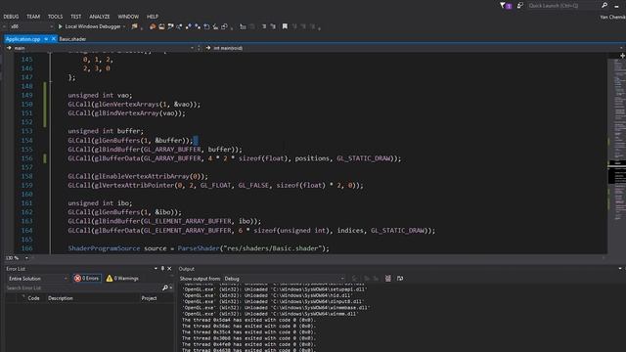Start the Local Windows Debugger
This screenshot has width=626, height=352.
(x=89, y=26)
